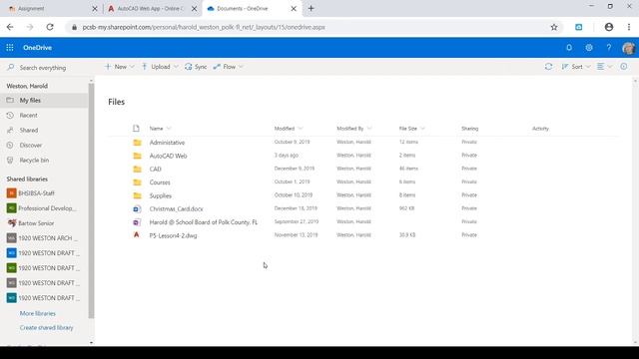Open the Courses folder name
Screen dimensions: 639x359
(160, 182)
